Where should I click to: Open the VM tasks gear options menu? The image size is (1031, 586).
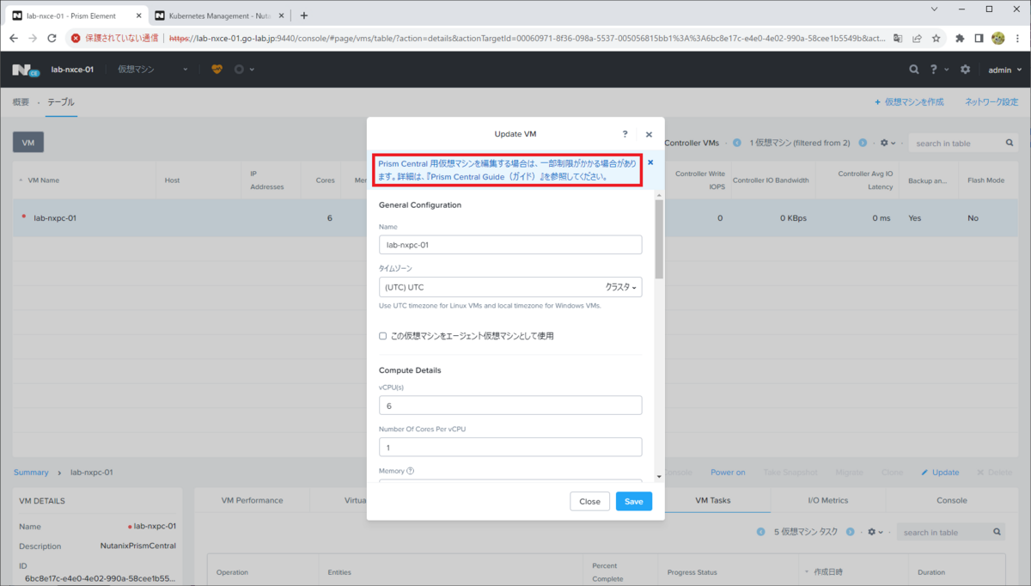875,532
